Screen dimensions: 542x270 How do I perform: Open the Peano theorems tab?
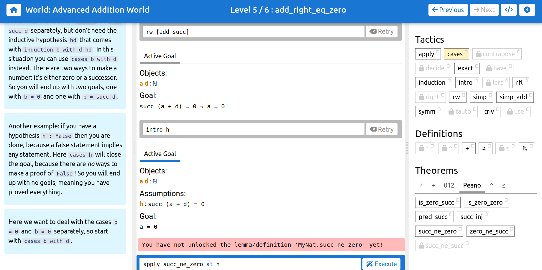[x=472, y=185]
